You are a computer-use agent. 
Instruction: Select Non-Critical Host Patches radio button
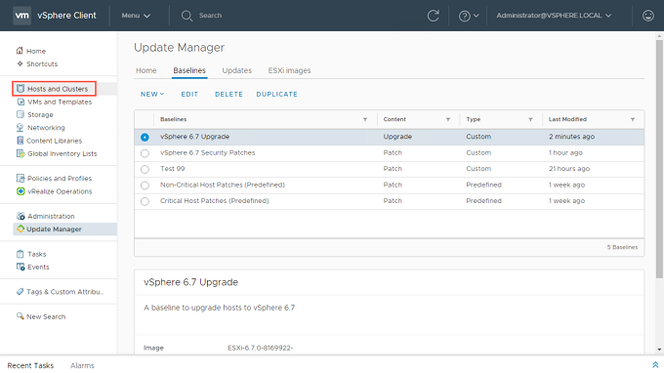tap(145, 186)
